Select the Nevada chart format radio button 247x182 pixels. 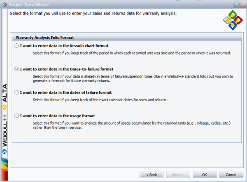coord(16,46)
